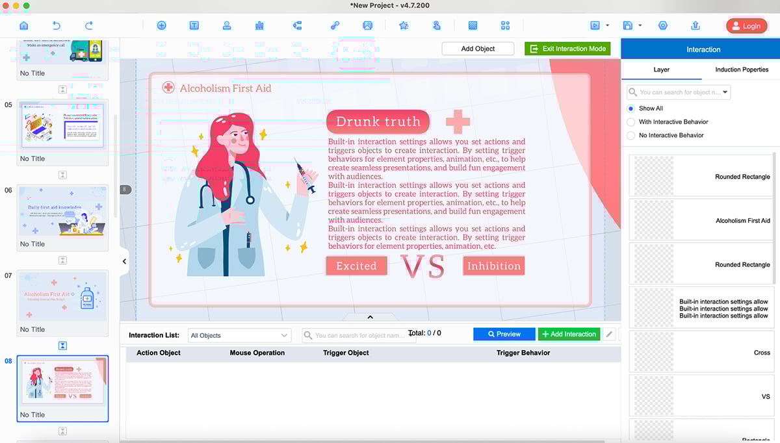Switch to the Induction Properties tab

point(741,70)
